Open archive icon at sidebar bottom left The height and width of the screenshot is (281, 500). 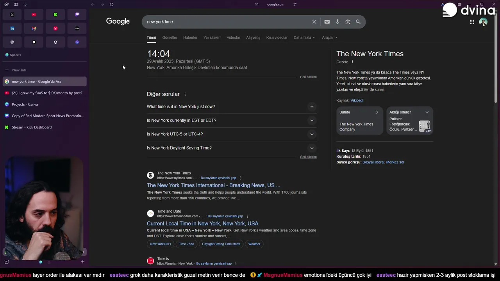pyautogui.click(x=6, y=262)
